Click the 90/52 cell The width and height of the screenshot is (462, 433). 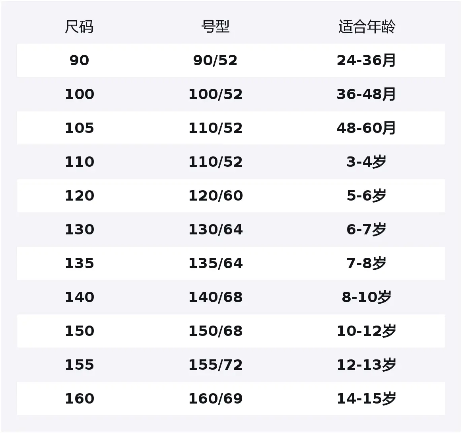[215, 60]
